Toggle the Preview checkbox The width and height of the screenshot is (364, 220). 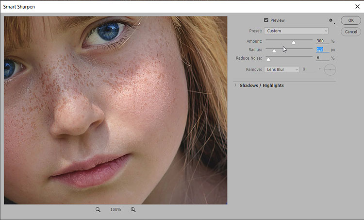266,20
